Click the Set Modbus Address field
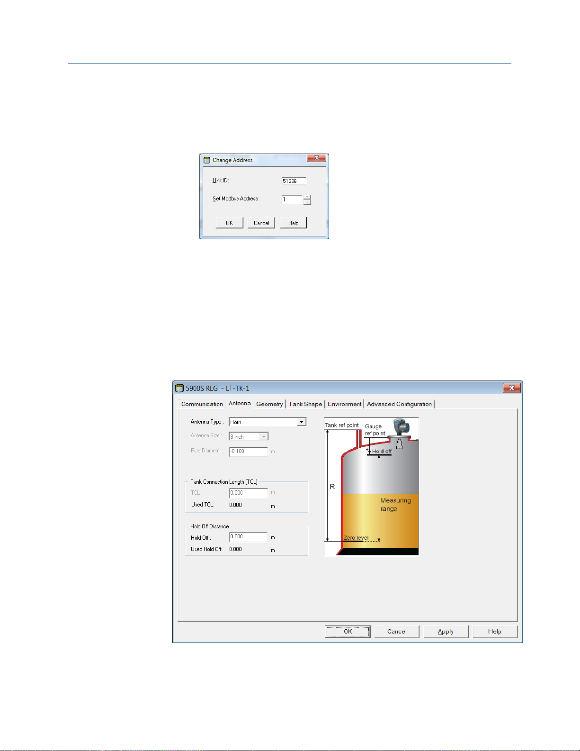This screenshot has width=580, height=751. point(292,199)
